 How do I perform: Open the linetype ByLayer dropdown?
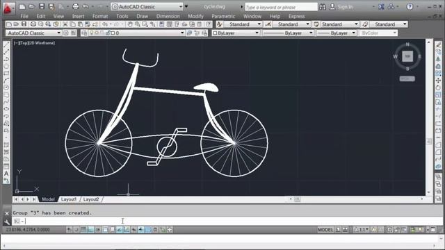click(288, 33)
